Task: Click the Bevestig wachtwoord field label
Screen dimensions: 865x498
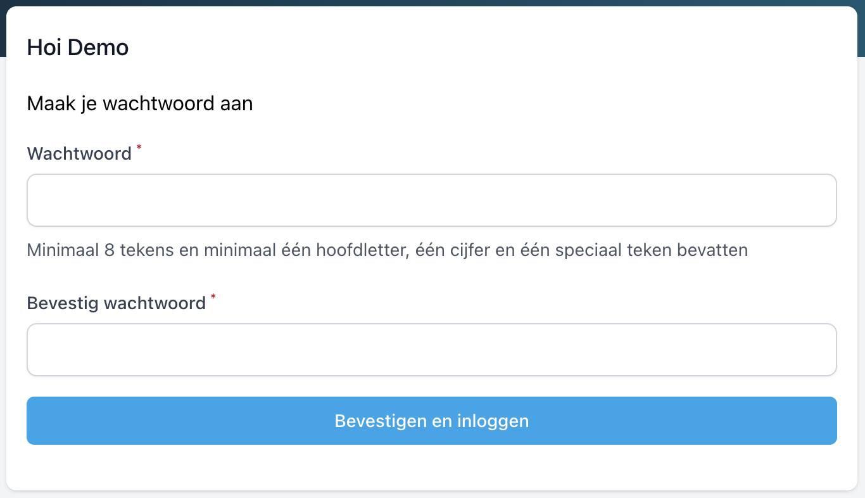Action: [x=116, y=303]
